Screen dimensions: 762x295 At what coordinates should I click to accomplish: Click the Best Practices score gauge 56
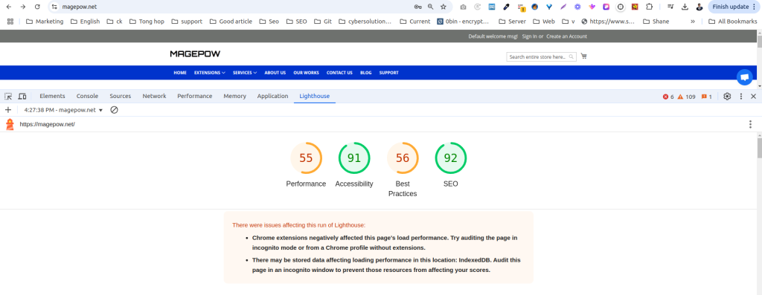pos(403,158)
